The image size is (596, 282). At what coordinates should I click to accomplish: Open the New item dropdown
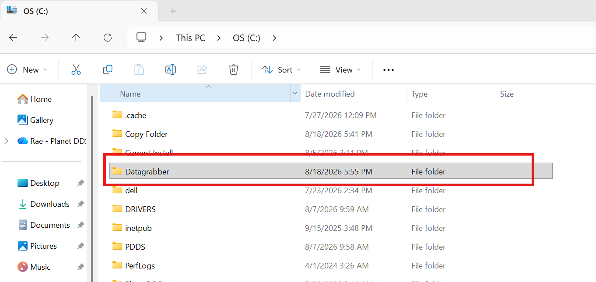click(27, 70)
